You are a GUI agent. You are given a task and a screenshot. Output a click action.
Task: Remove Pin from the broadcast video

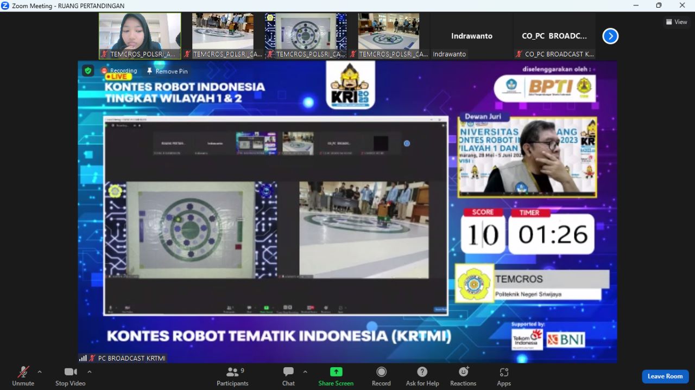167,71
